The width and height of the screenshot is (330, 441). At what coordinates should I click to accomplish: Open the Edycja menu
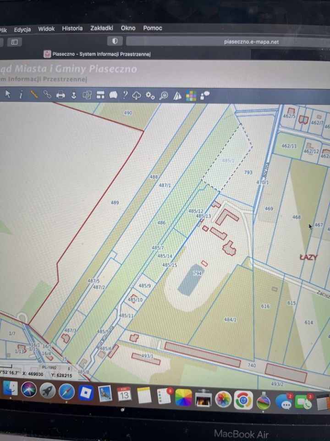22,29
